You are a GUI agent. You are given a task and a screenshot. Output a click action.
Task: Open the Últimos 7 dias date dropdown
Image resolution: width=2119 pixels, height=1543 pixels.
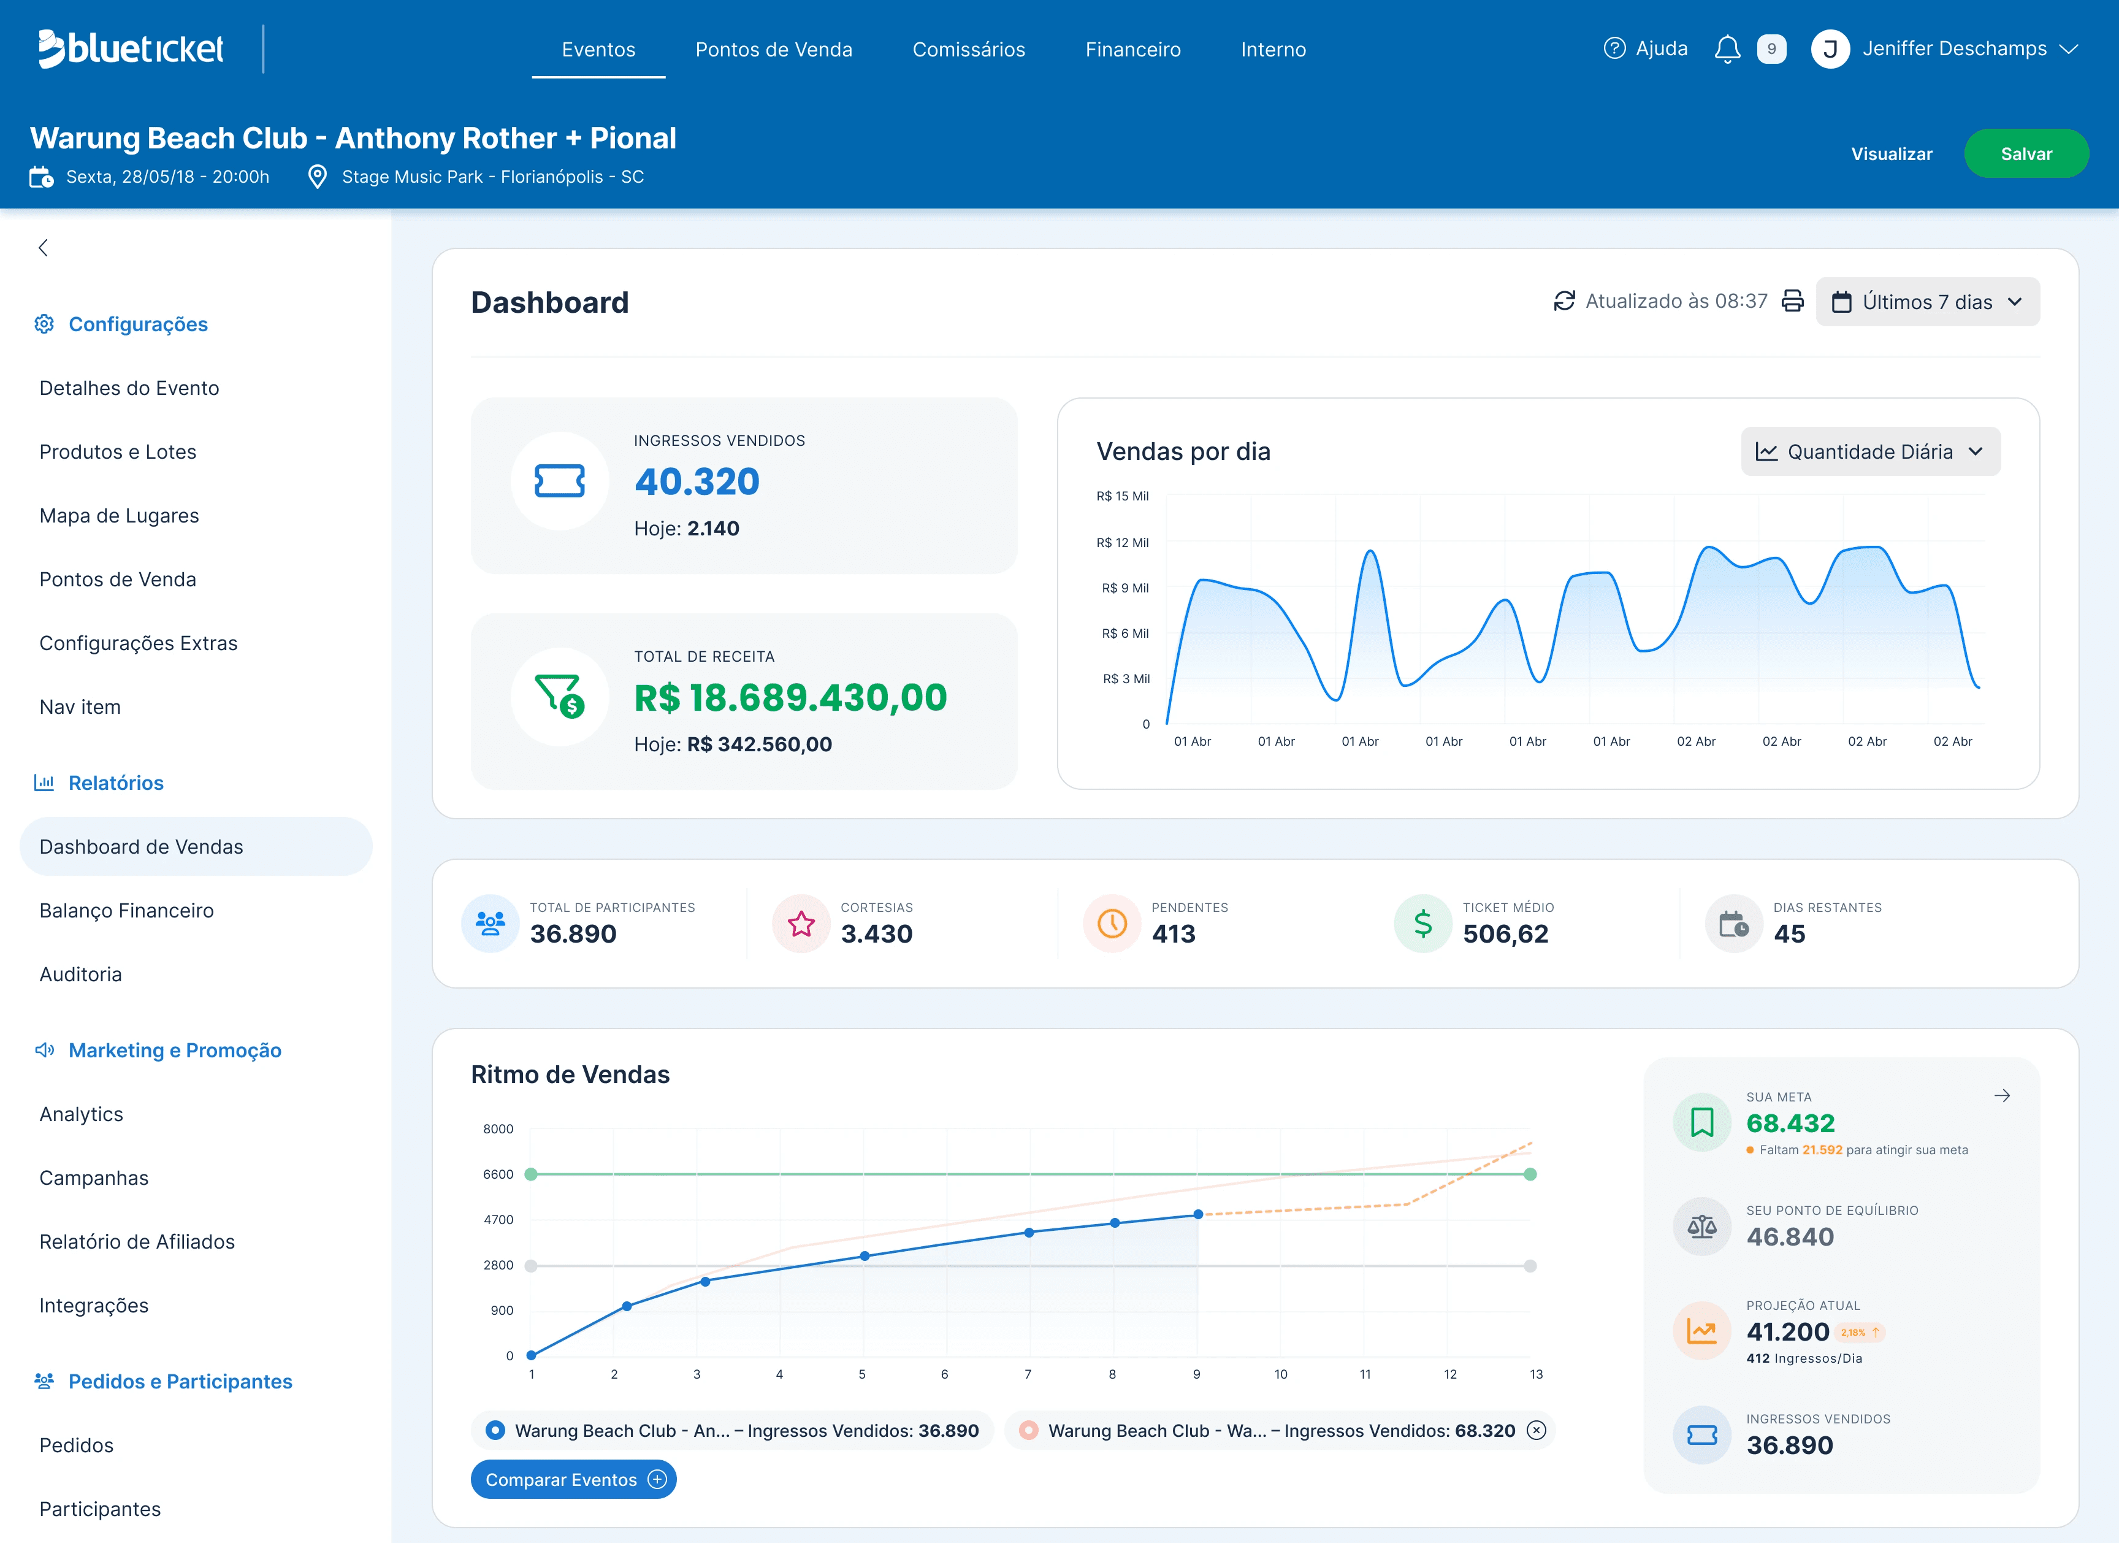click(x=1928, y=302)
